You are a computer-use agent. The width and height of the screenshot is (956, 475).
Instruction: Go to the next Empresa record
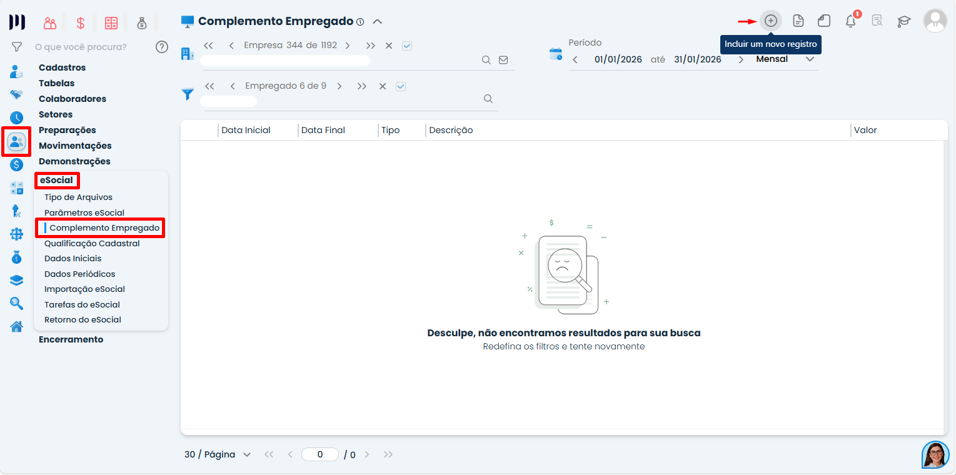coord(348,46)
